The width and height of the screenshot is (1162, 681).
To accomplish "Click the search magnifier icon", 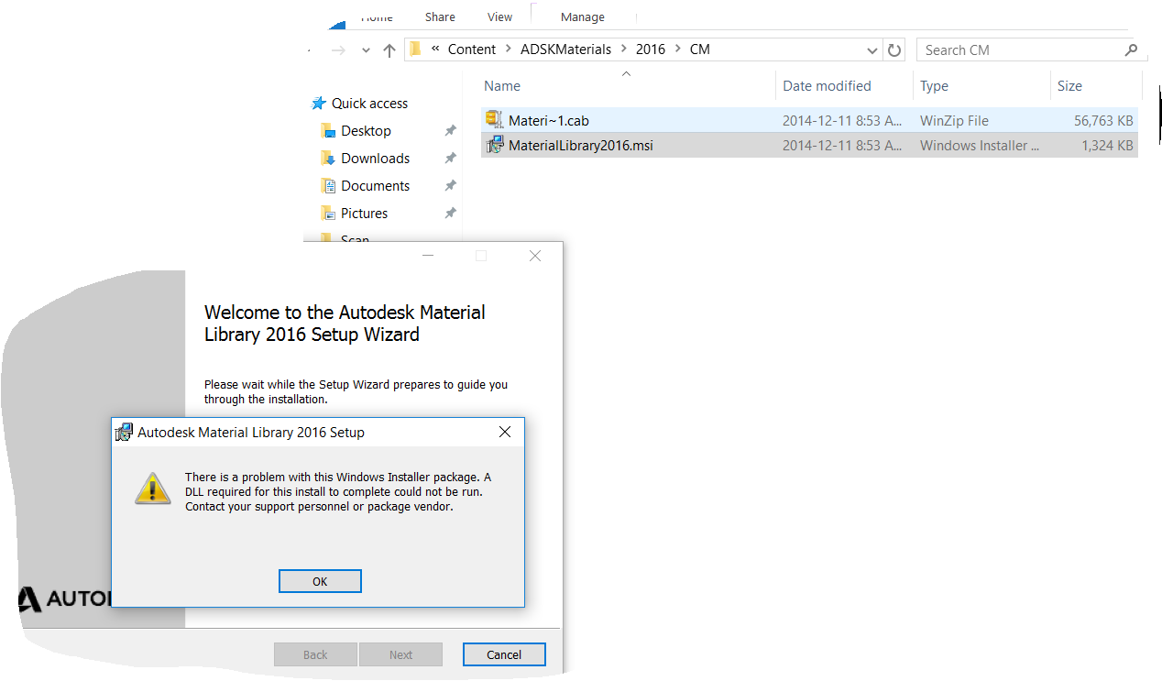I will point(1131,50).
